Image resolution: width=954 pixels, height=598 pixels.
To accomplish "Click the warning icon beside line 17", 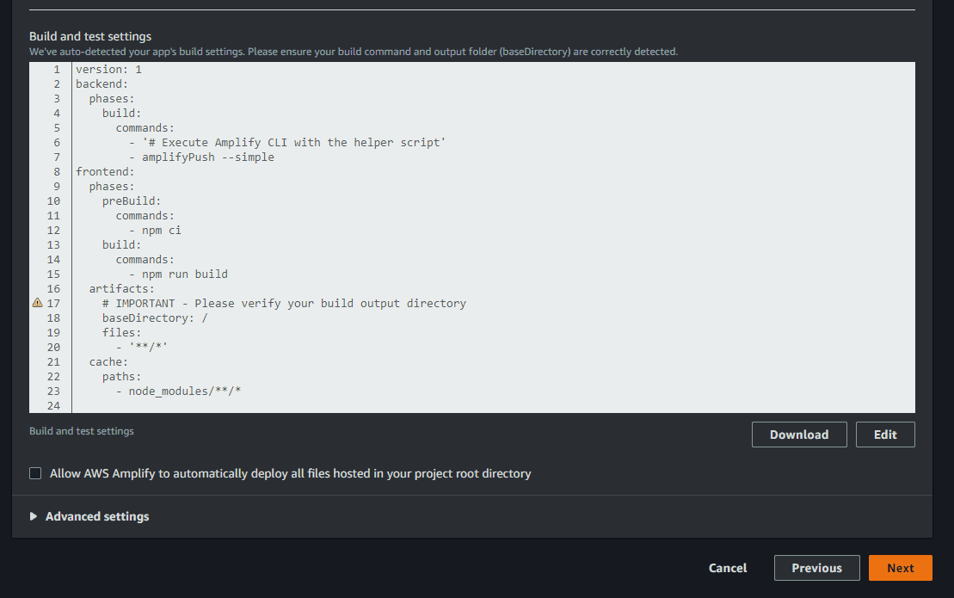I will (x=36, y=303).
